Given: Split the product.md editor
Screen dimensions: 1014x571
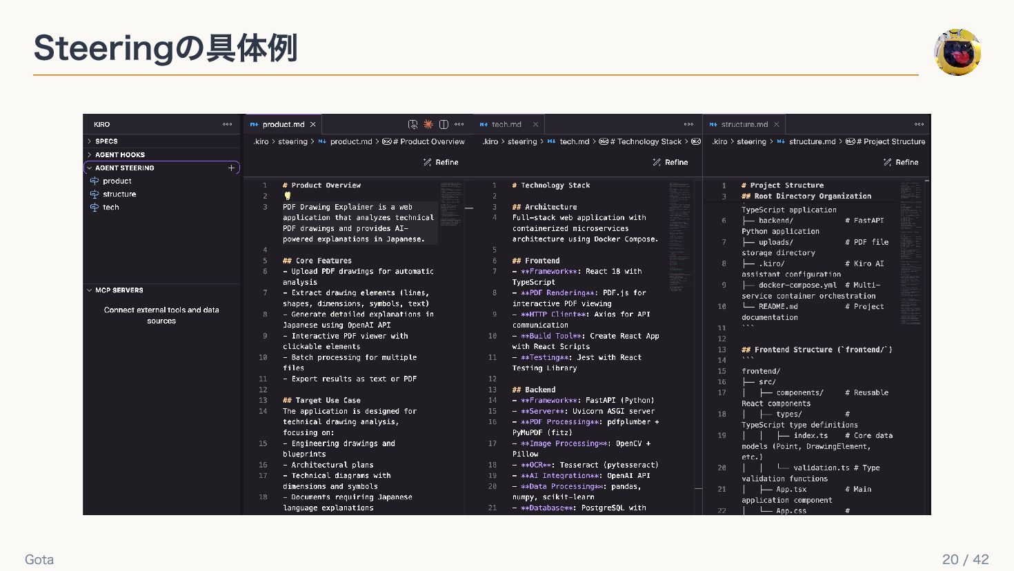Looking at the screenshot, I should pyautogui.click(x=444, y=125).
